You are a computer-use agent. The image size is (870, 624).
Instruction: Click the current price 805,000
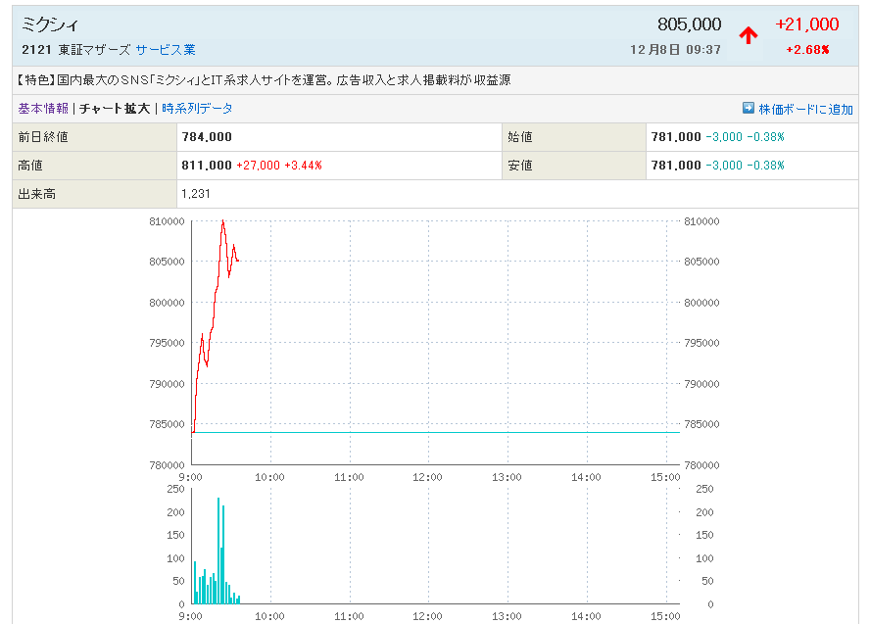[689, 25]
